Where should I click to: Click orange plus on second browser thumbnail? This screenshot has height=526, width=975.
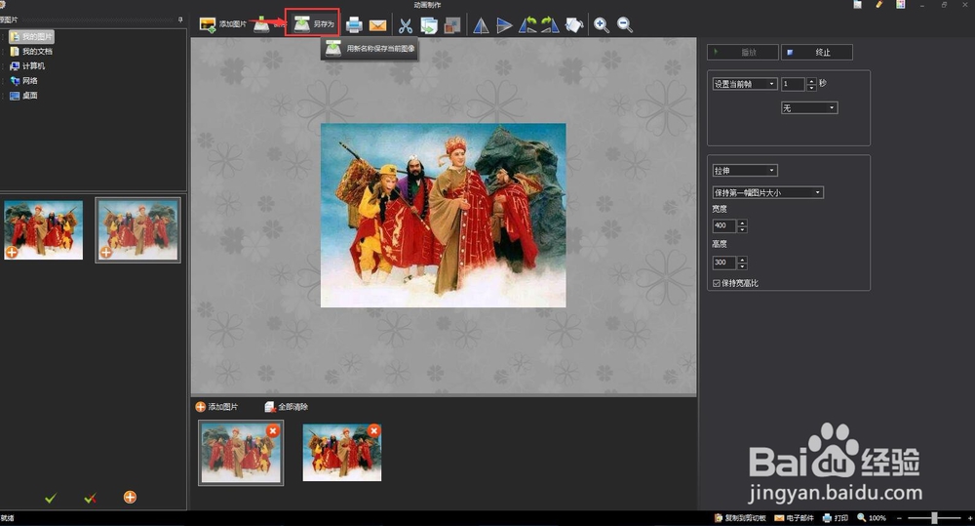pyautogui.click(x=106, y=252)
